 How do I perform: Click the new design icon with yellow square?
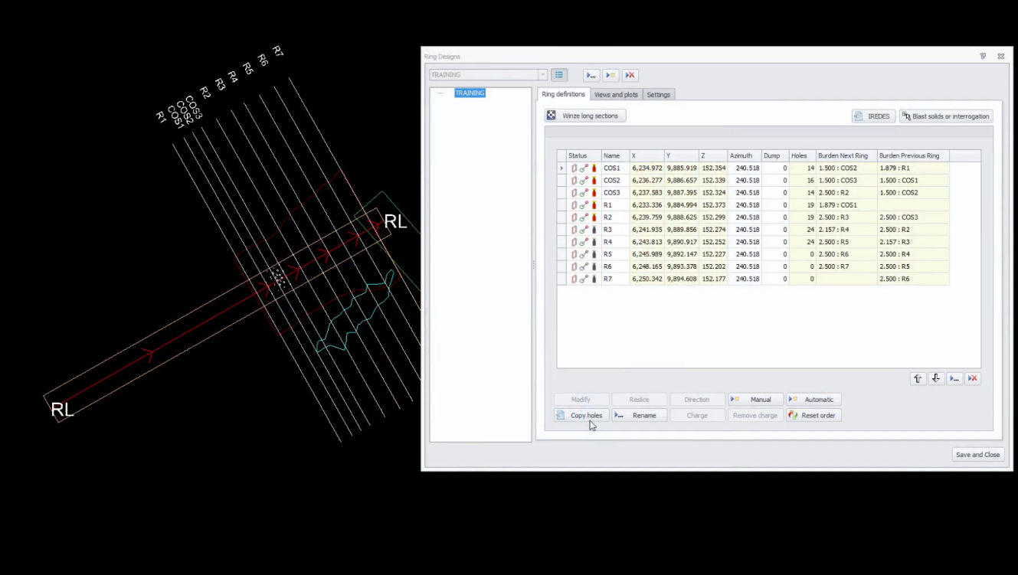tap(610, 75)
